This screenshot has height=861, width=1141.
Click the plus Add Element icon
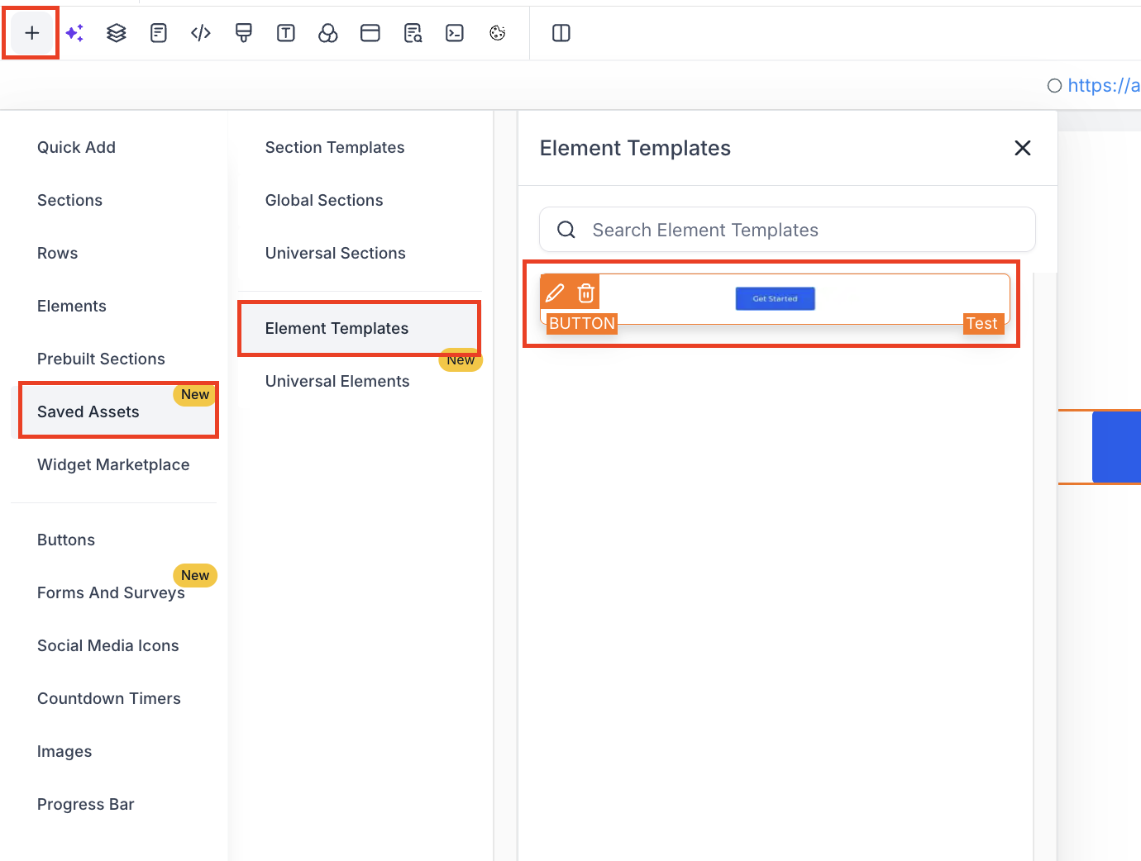31,33
